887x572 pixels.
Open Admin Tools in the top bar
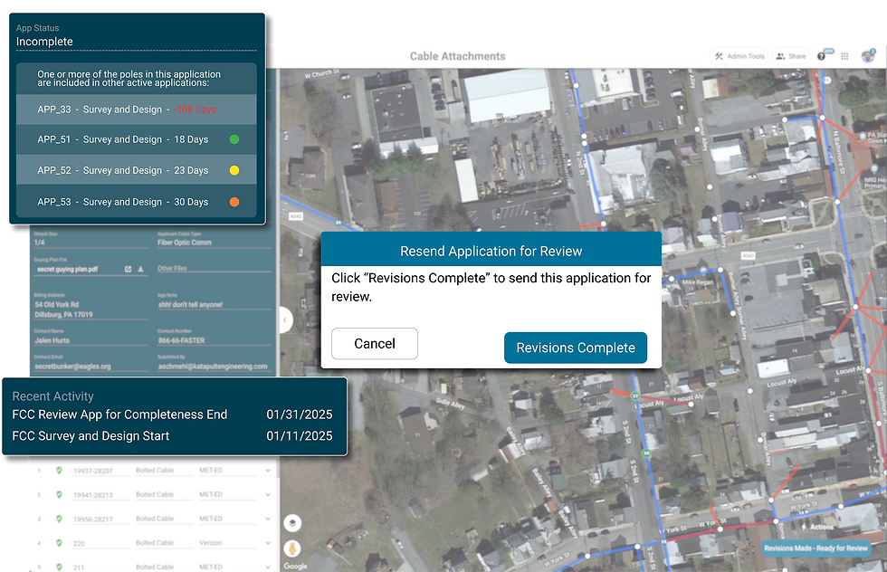pos(739,56)
